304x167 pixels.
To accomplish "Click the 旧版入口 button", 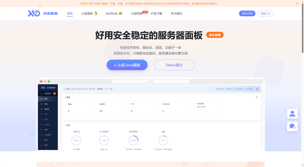I will 266,13.
